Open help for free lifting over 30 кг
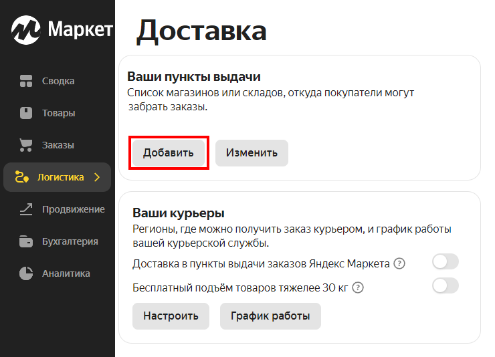Image resolution: width=495 pixels, height=357 pixels. coord(358,287)
